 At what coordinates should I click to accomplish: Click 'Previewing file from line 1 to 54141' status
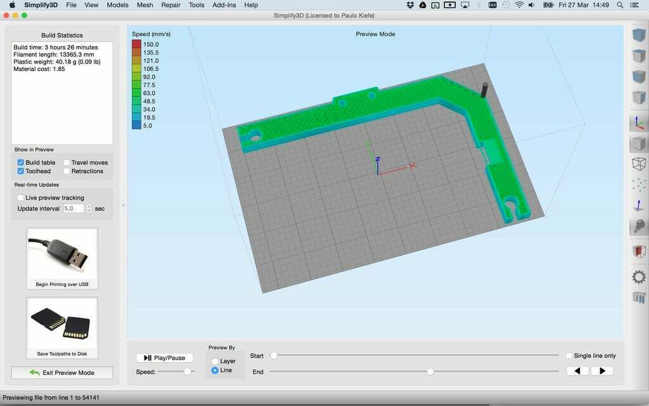[51, 397]
